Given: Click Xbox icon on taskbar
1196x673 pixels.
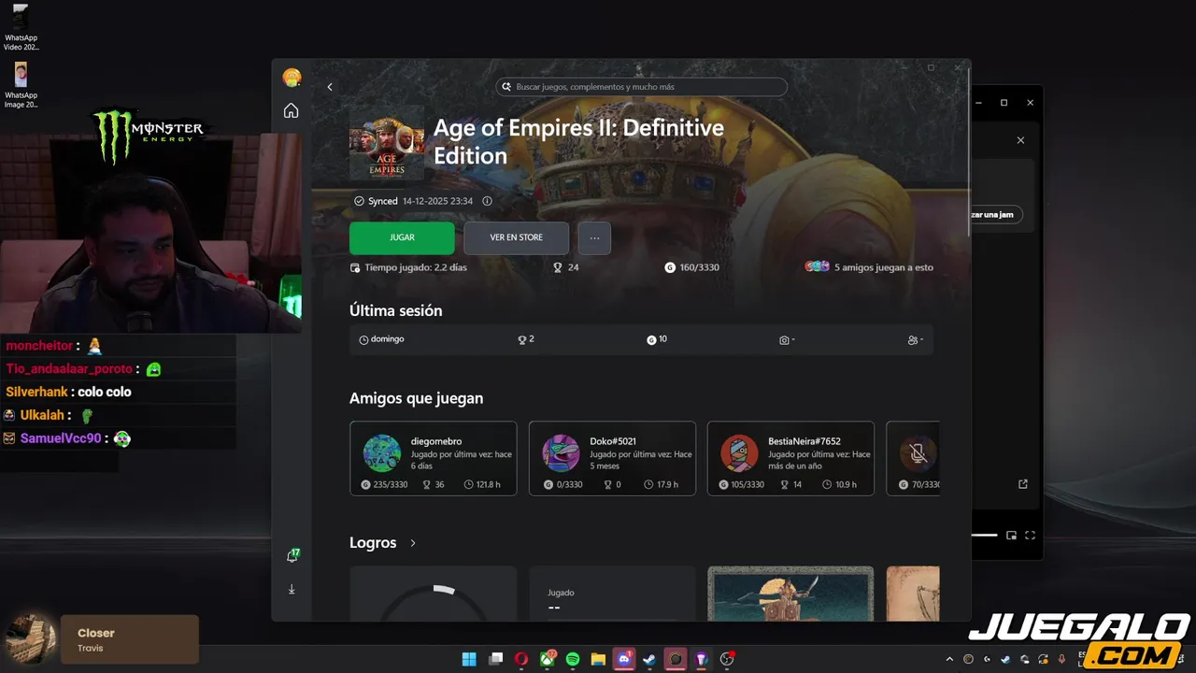Looking at the screenshot, I should coord(548,659).
